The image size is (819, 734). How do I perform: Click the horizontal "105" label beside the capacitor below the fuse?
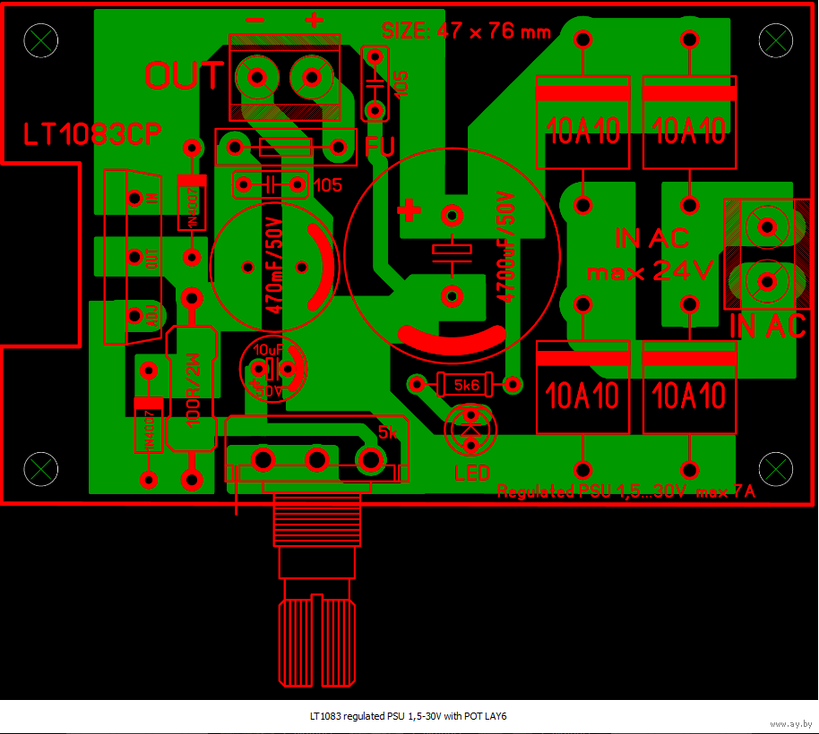click(x=327, y=185)
